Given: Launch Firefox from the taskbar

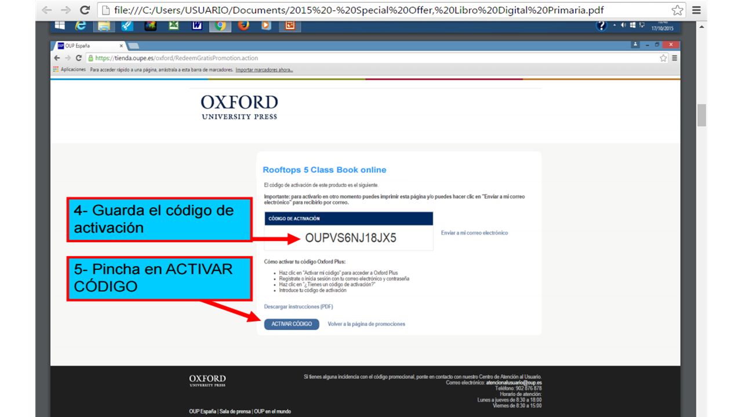Looking at the screenshot, I should [243, 25].
